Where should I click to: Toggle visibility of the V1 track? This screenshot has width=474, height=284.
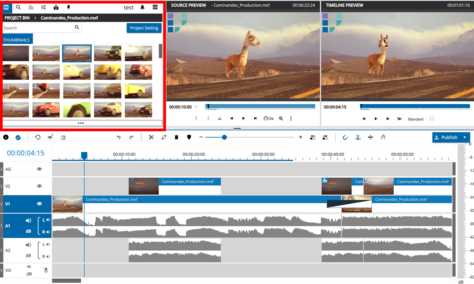[x=39, y=203]
